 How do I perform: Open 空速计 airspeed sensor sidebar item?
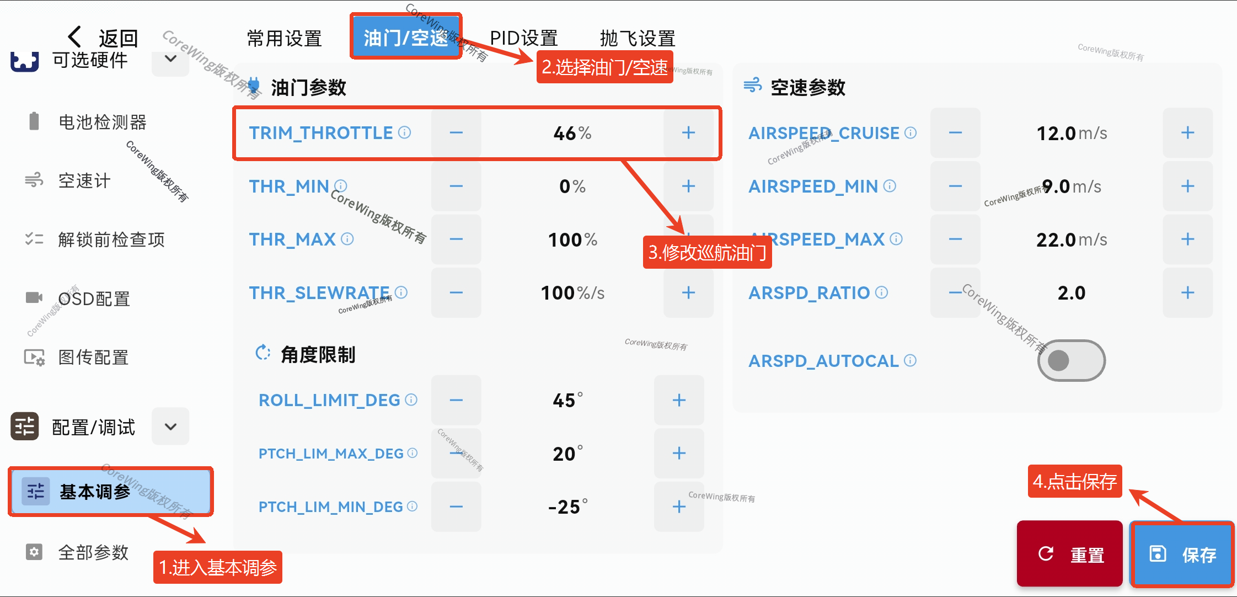84,180
